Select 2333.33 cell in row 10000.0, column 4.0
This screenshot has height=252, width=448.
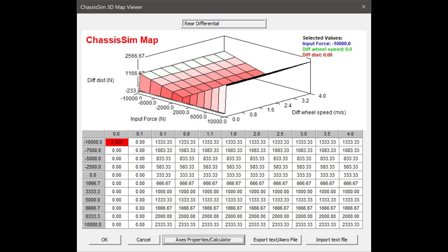tap(351, 224)
